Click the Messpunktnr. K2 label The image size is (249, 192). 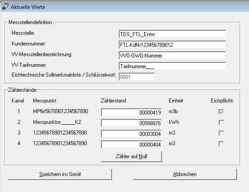pos(57,122)
